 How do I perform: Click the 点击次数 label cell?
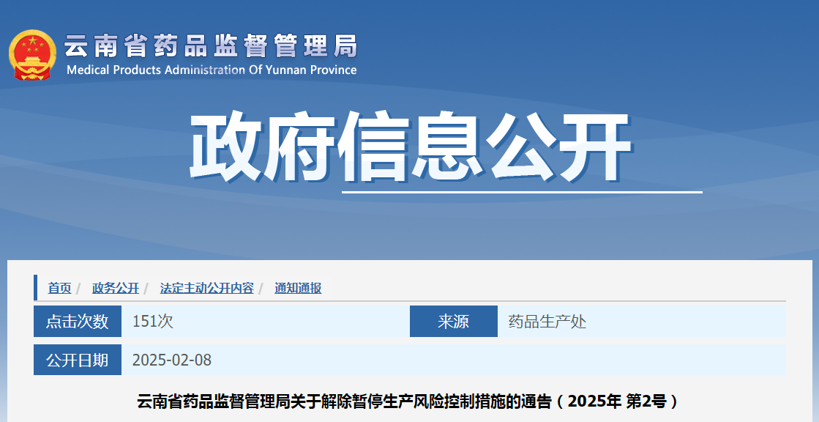[78, 321]
